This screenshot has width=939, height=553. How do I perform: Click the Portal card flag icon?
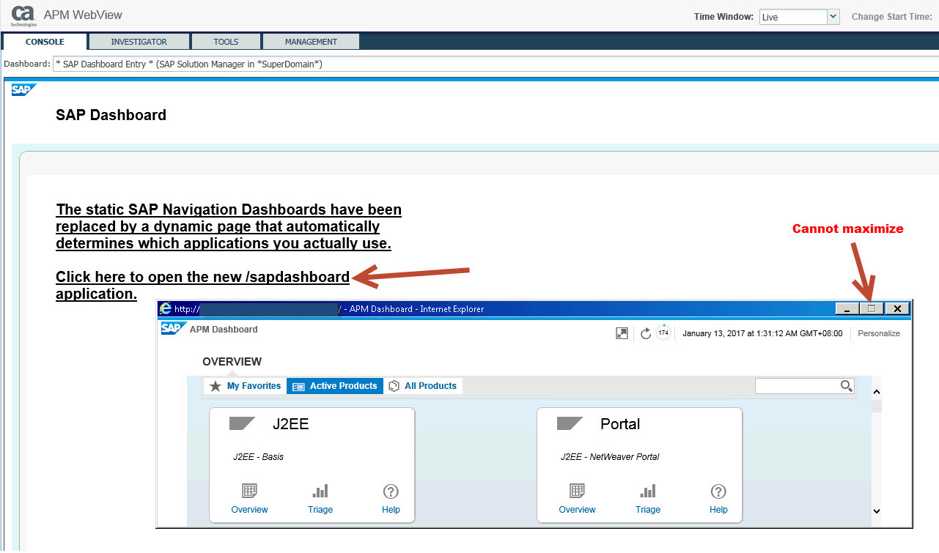[x=570, y=423]
